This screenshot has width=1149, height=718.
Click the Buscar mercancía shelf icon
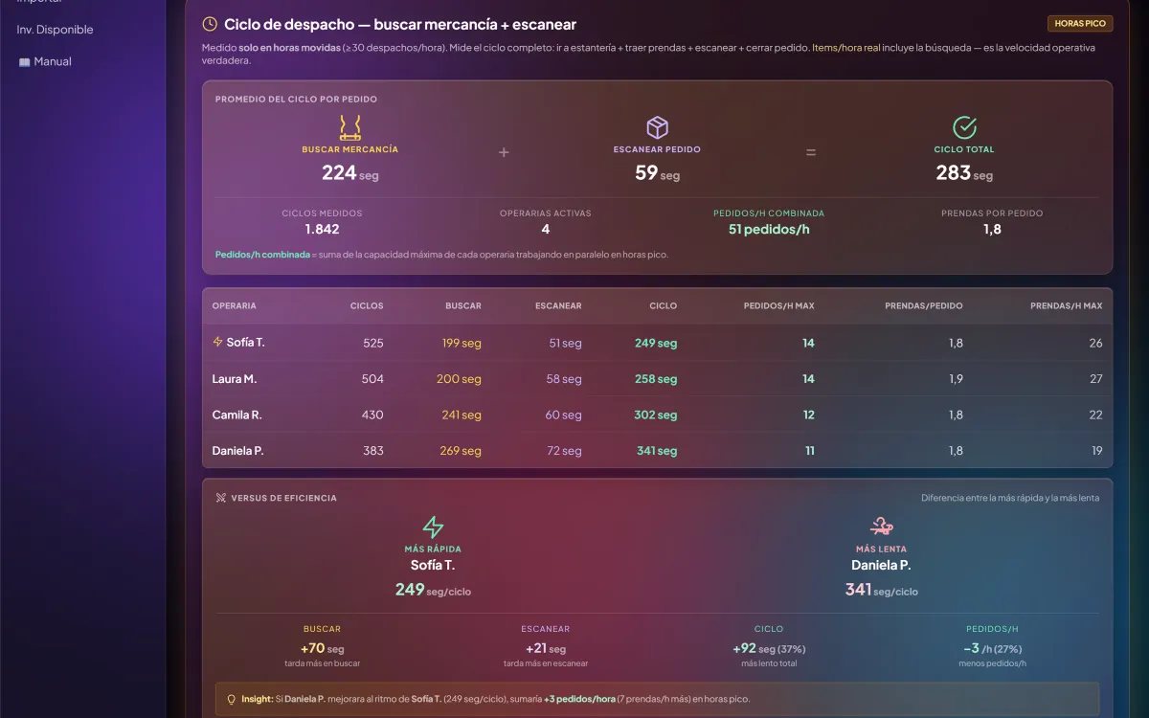pos(350,127)
